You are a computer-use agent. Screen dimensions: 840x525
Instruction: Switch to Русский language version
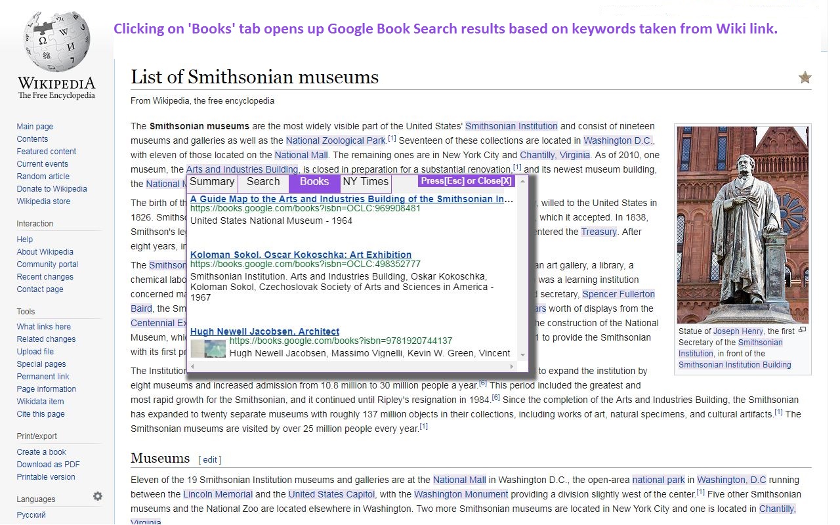click(31, 515)
